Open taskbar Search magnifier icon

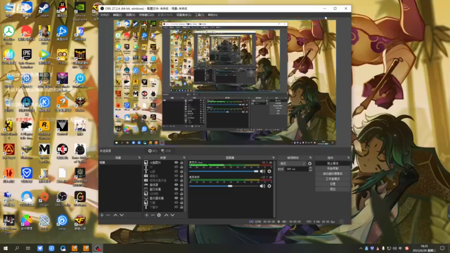(x=17, y=248)
